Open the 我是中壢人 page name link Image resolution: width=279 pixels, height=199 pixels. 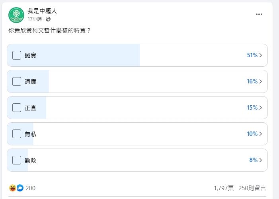click(x=42, y=11)
